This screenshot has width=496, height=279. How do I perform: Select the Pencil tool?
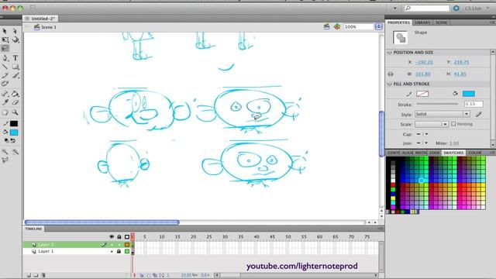tap(5, 75)
